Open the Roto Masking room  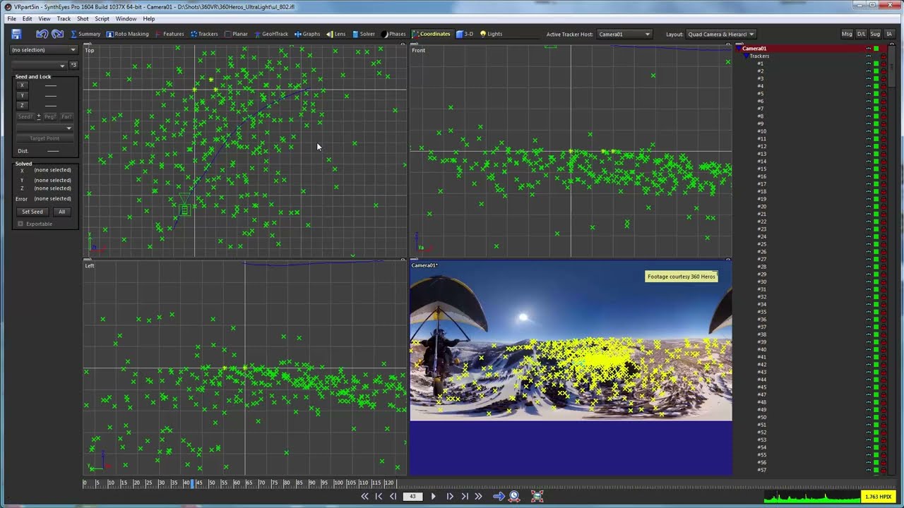pyautogui.click(x=128, y=34)
